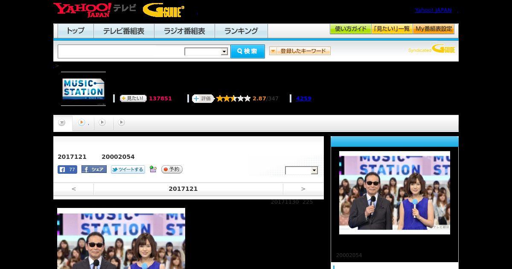512x269 pixels.
Task: Select the first tab with down-arrow icon
Action: (62, 123)
